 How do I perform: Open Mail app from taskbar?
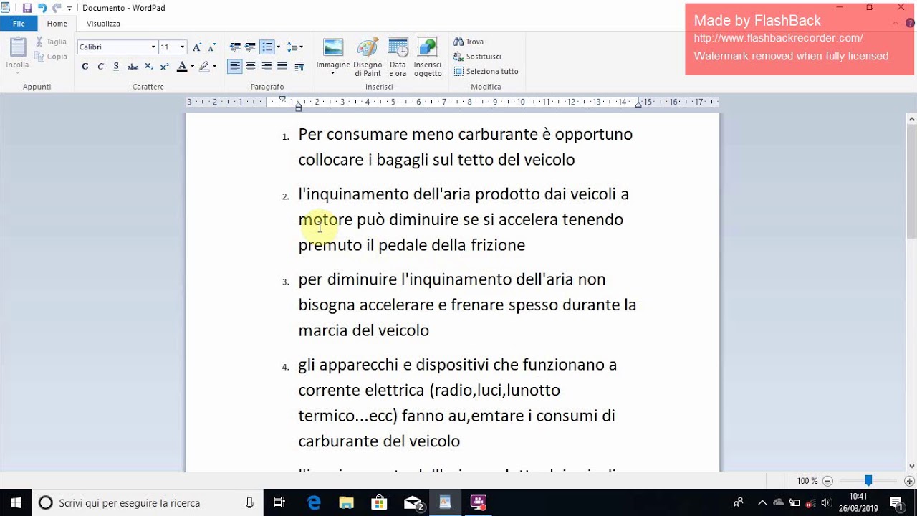pos(413,502)
